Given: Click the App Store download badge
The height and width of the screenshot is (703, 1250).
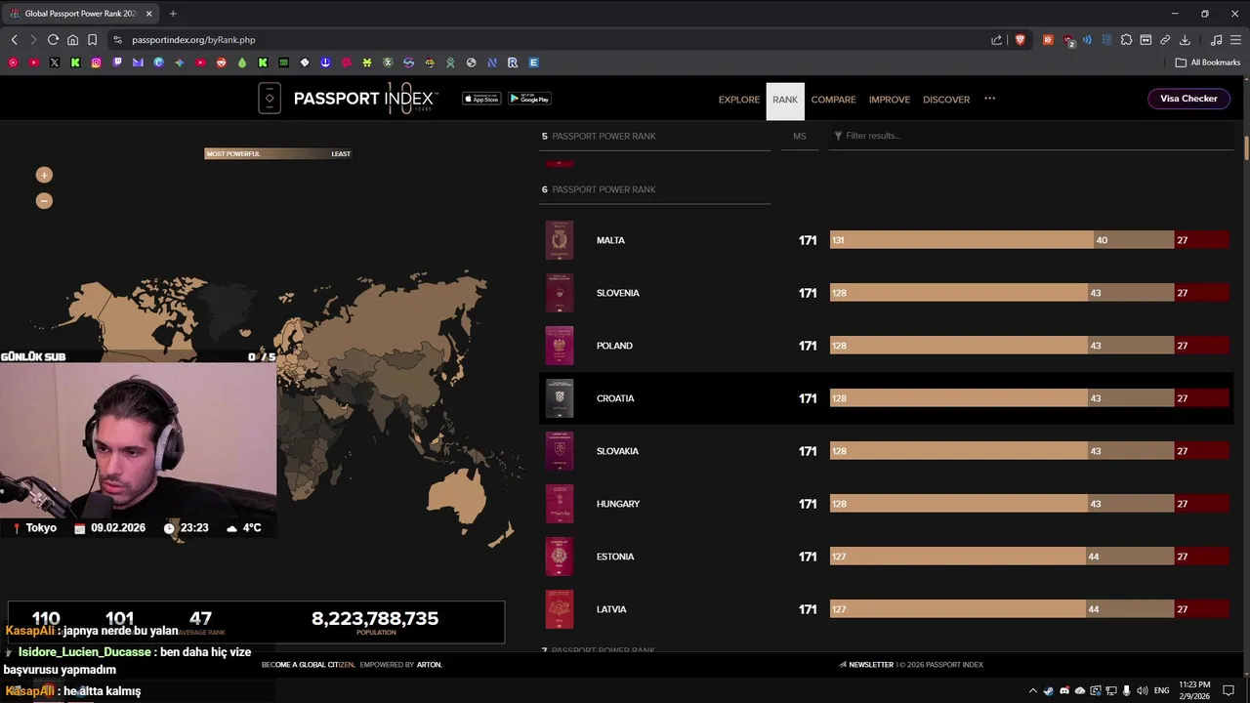Looking at the screenshot, I should 480,99.
